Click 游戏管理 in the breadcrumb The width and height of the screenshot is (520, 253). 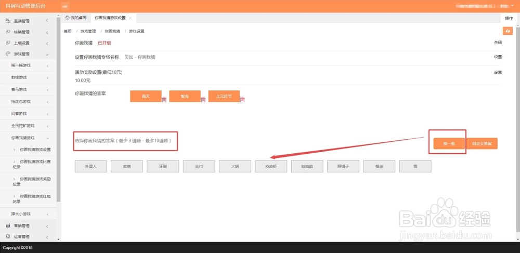tap(88, 31)
